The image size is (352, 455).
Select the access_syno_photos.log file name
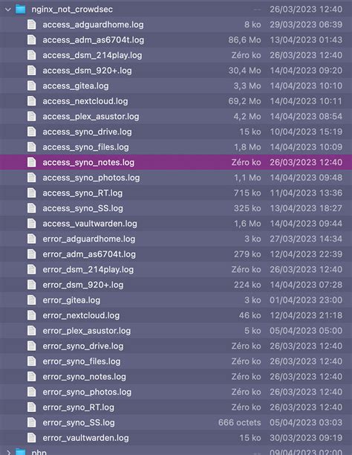click(x=91, y=178)
